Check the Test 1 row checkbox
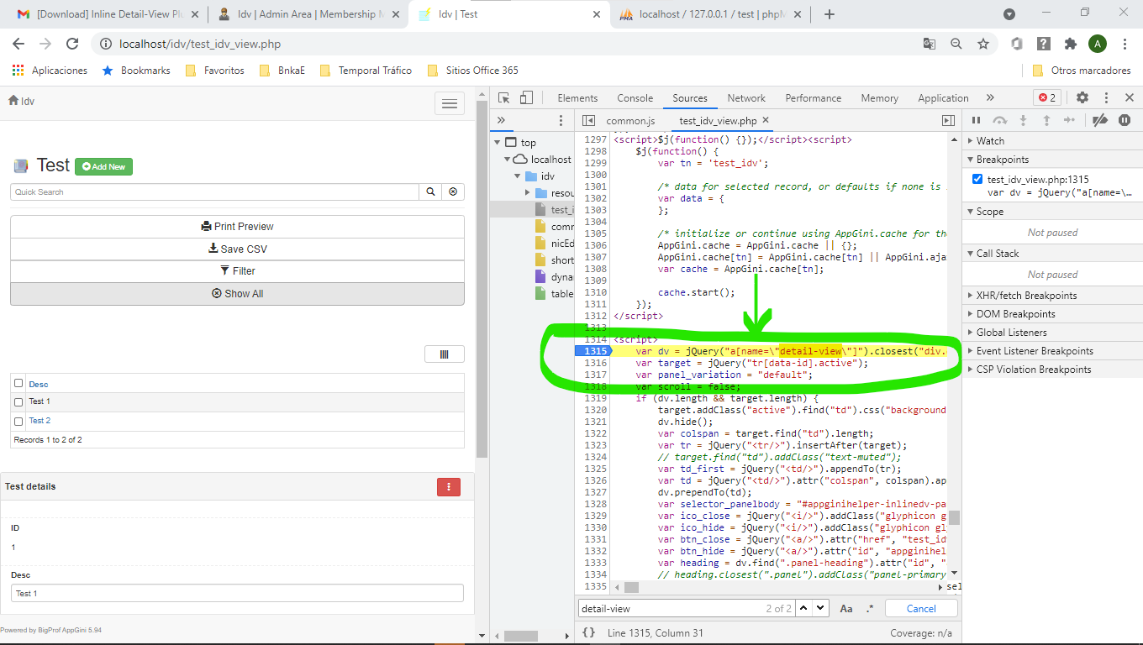The image size is (1143, 645). (18, 402)
